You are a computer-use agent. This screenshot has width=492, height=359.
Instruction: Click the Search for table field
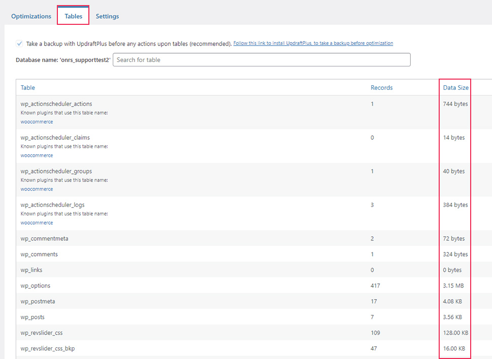[x=261, y=59]
